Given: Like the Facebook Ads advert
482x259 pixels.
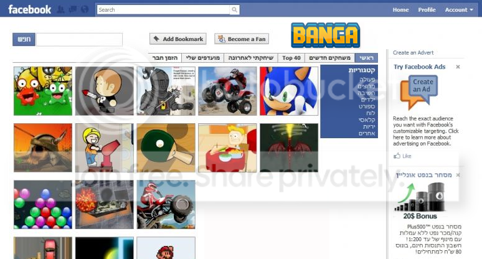Looking at the screenshot, I should (402, 156).
